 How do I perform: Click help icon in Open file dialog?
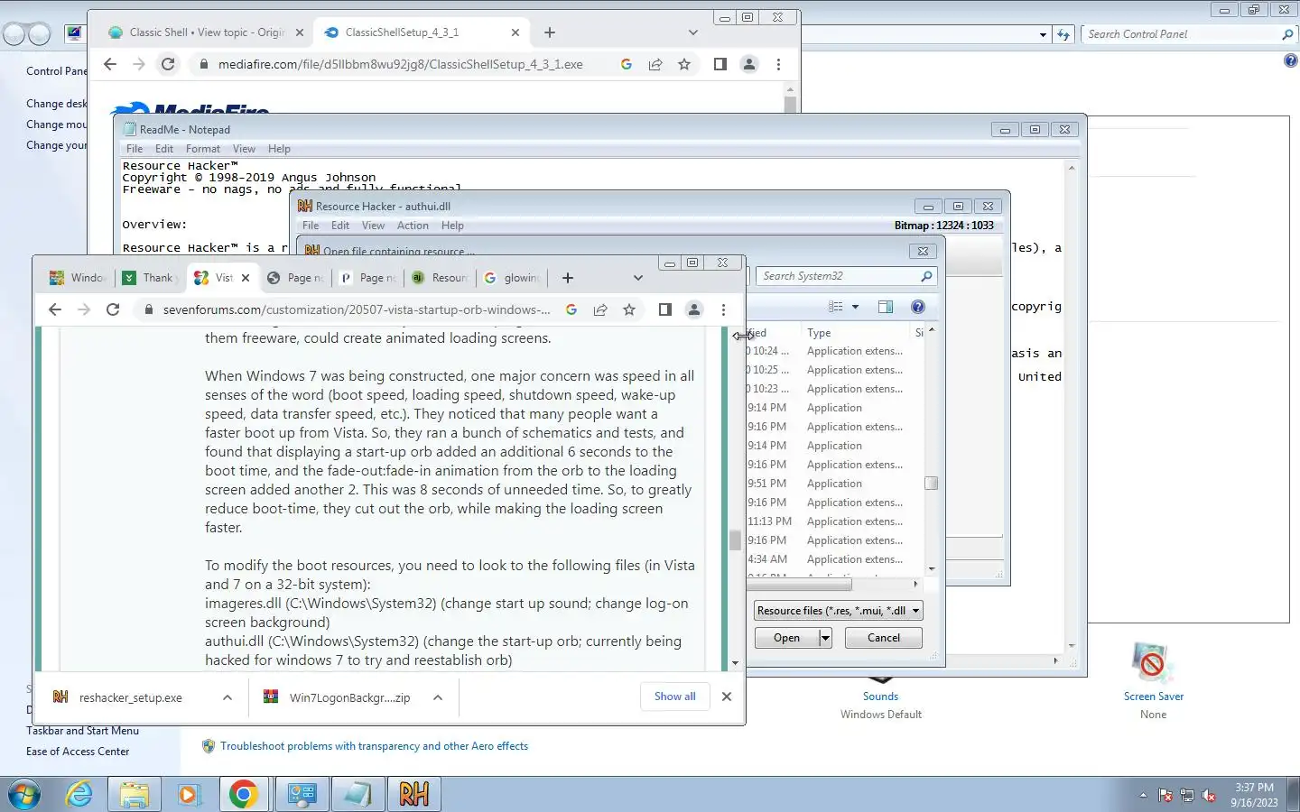pos(918,307)
